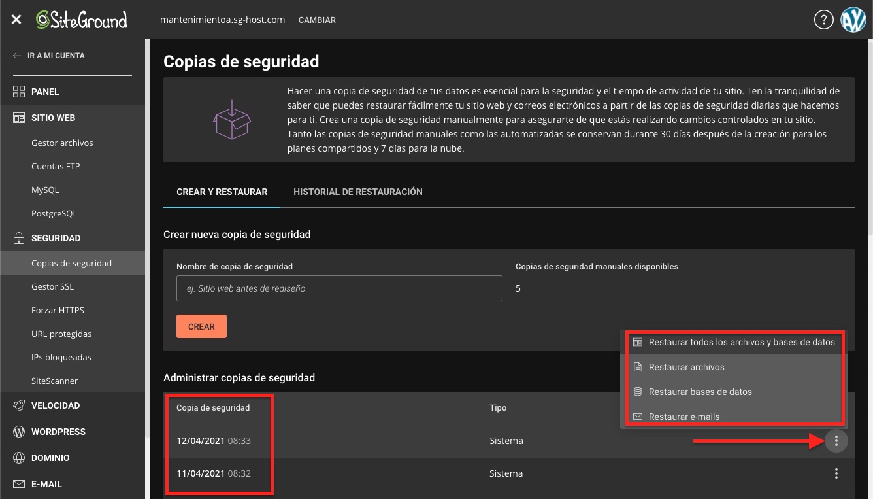
Task: Switch to Historial de Restauración tab
Action: 358,192
